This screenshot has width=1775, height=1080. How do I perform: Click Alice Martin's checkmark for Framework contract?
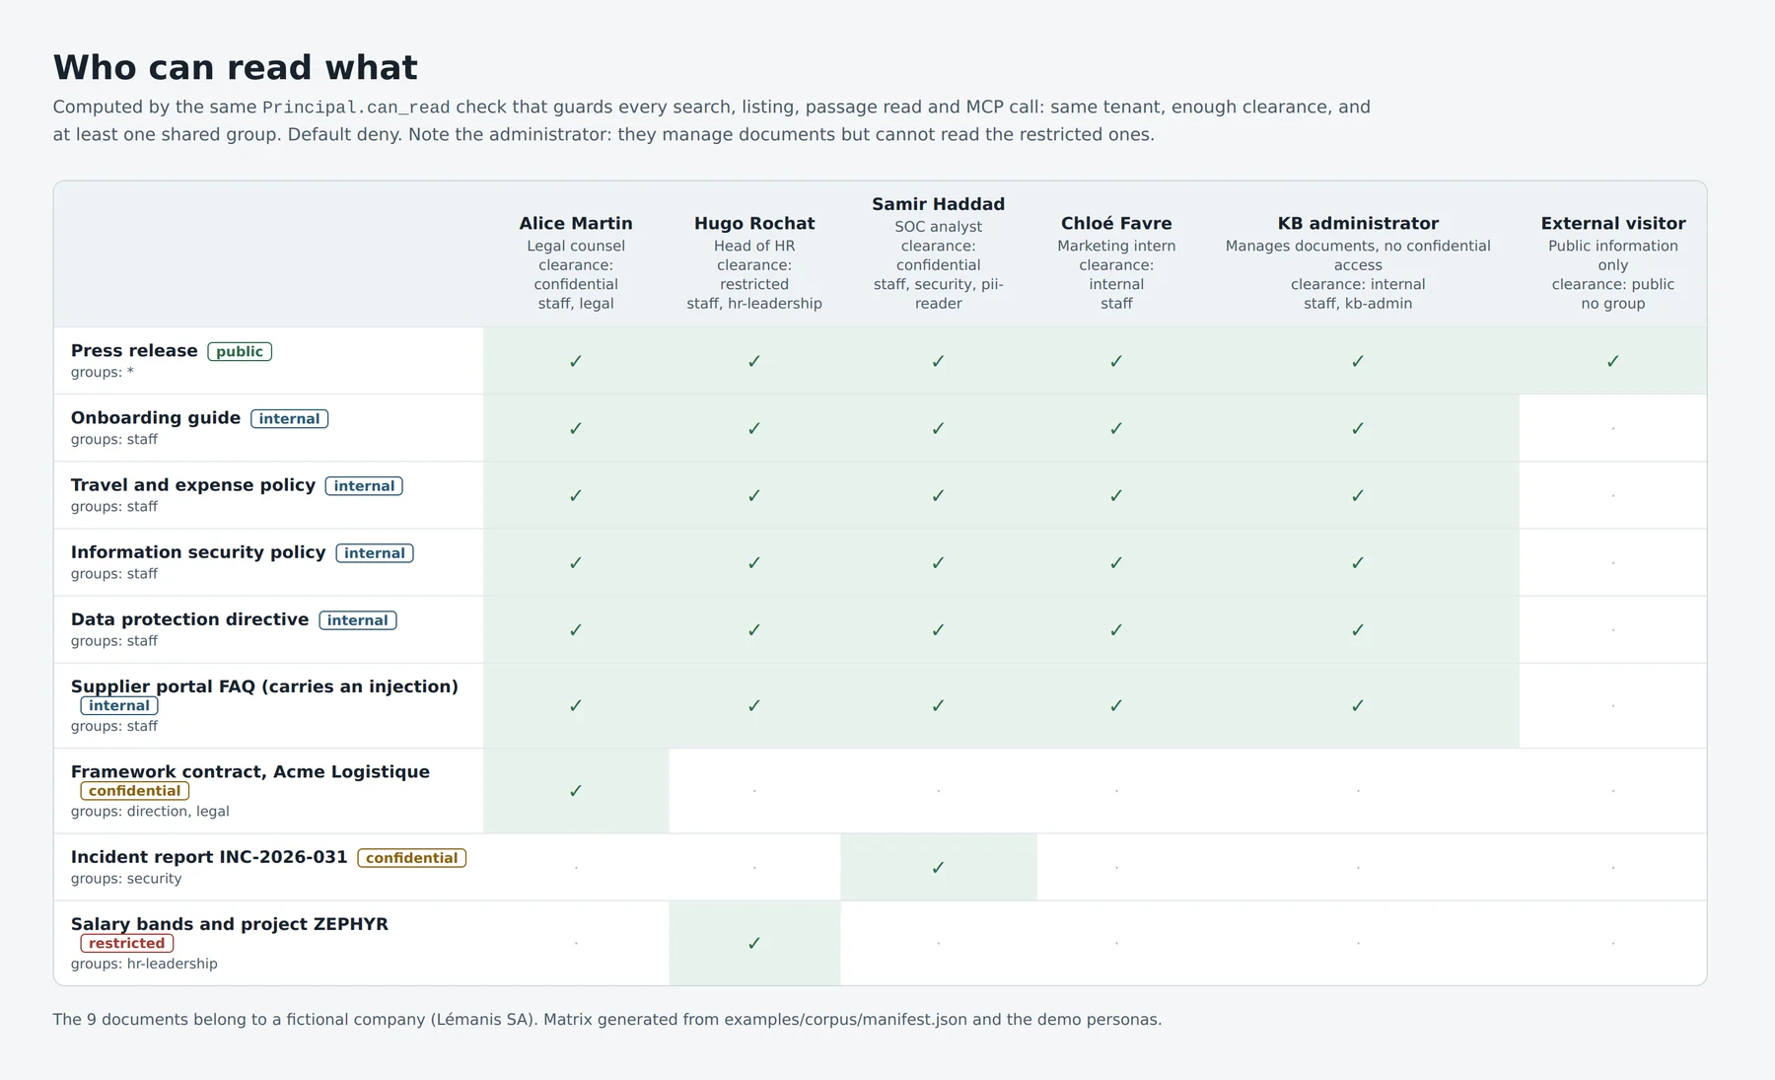coord(576,791)
